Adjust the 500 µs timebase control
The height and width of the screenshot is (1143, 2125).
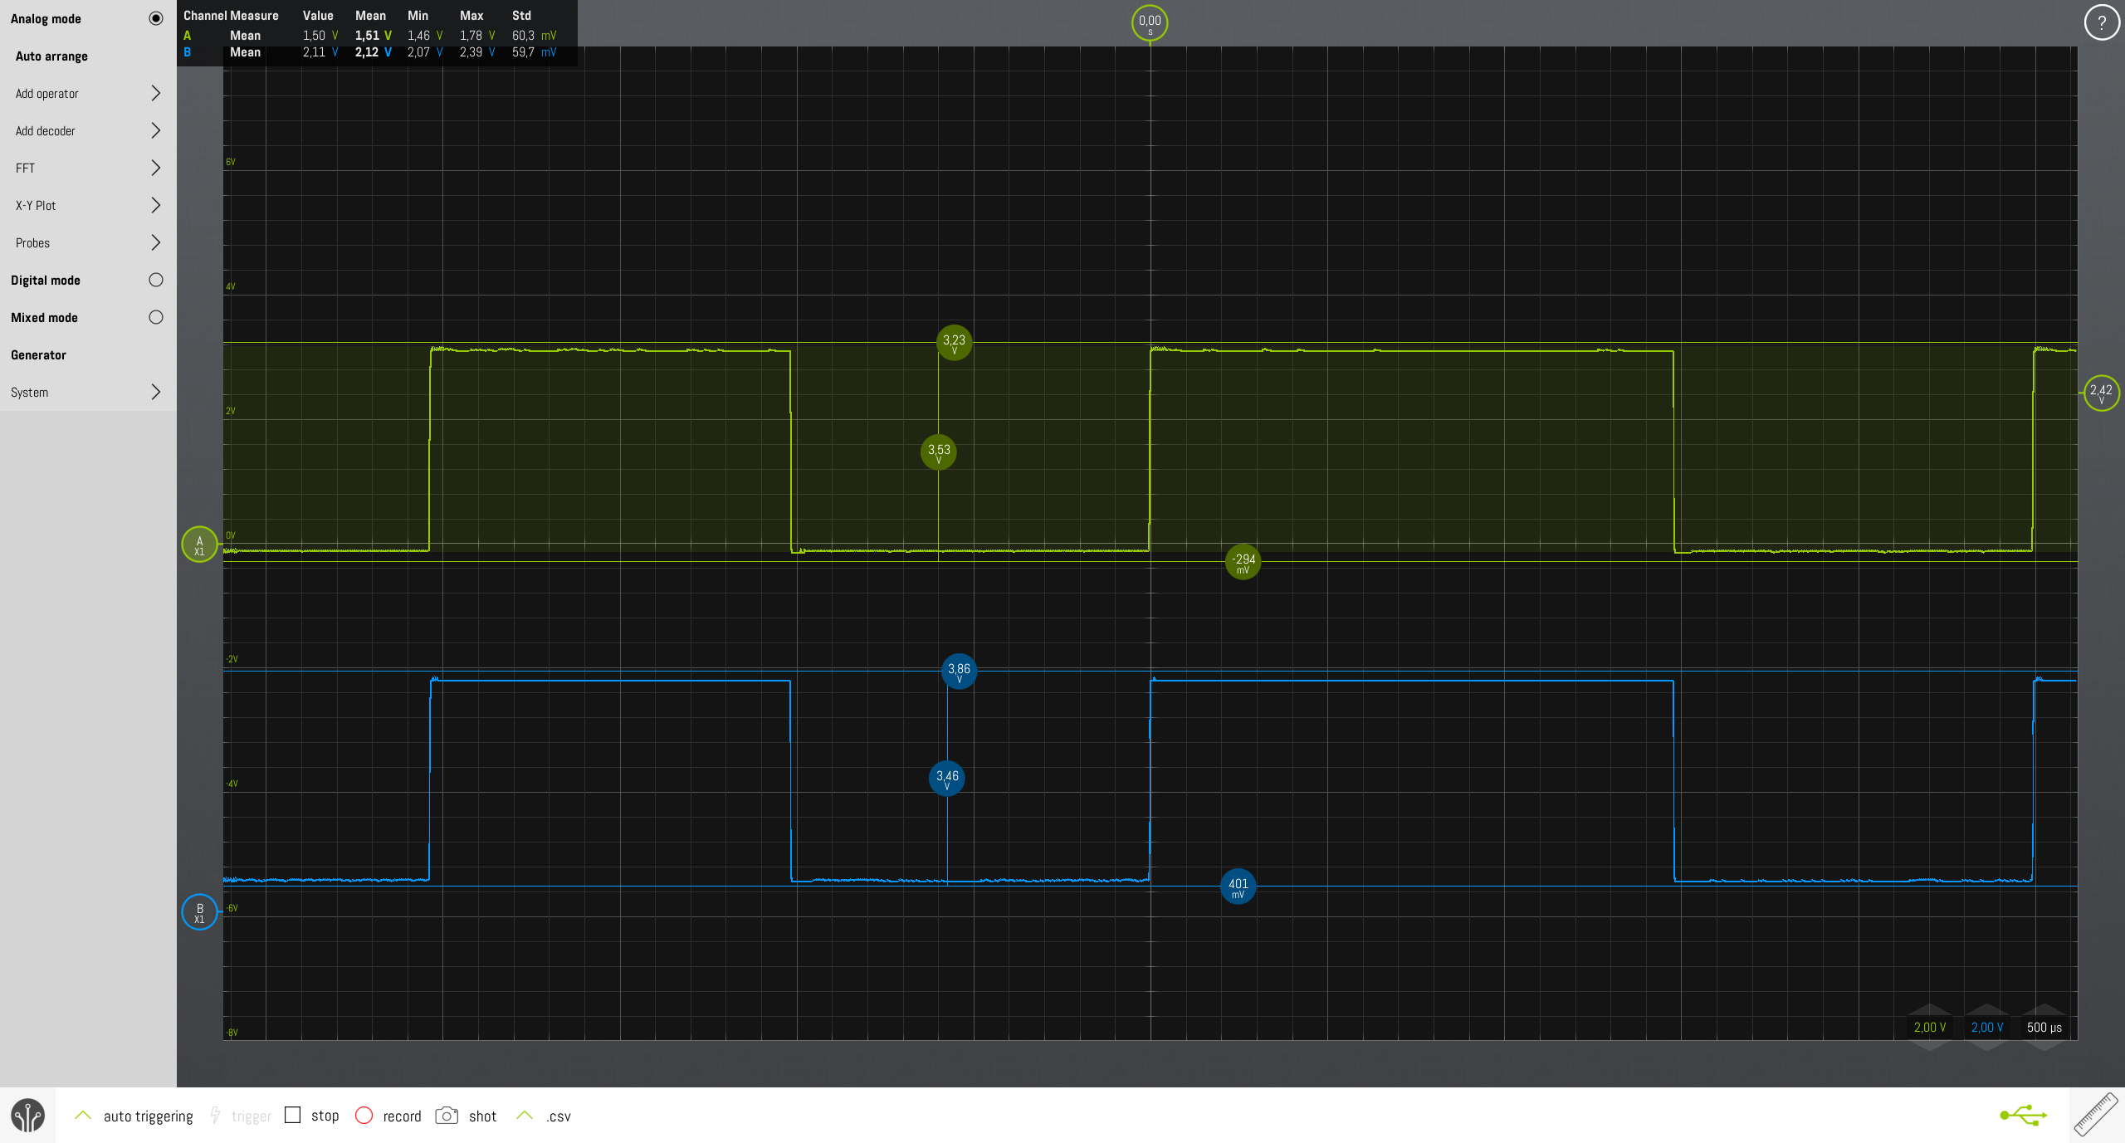click(2044, 1028)
